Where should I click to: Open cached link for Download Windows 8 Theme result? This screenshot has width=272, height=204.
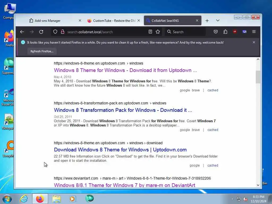[x=213, y=165]
